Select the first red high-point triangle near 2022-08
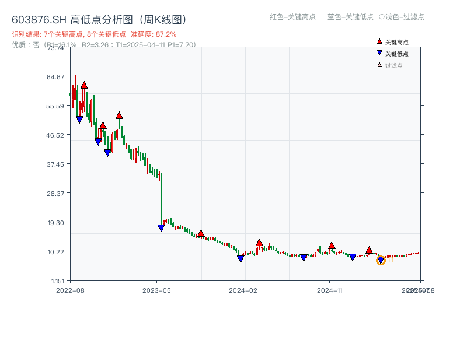The width and height of the screenshot is (467, 350). [x=84, y=84]
